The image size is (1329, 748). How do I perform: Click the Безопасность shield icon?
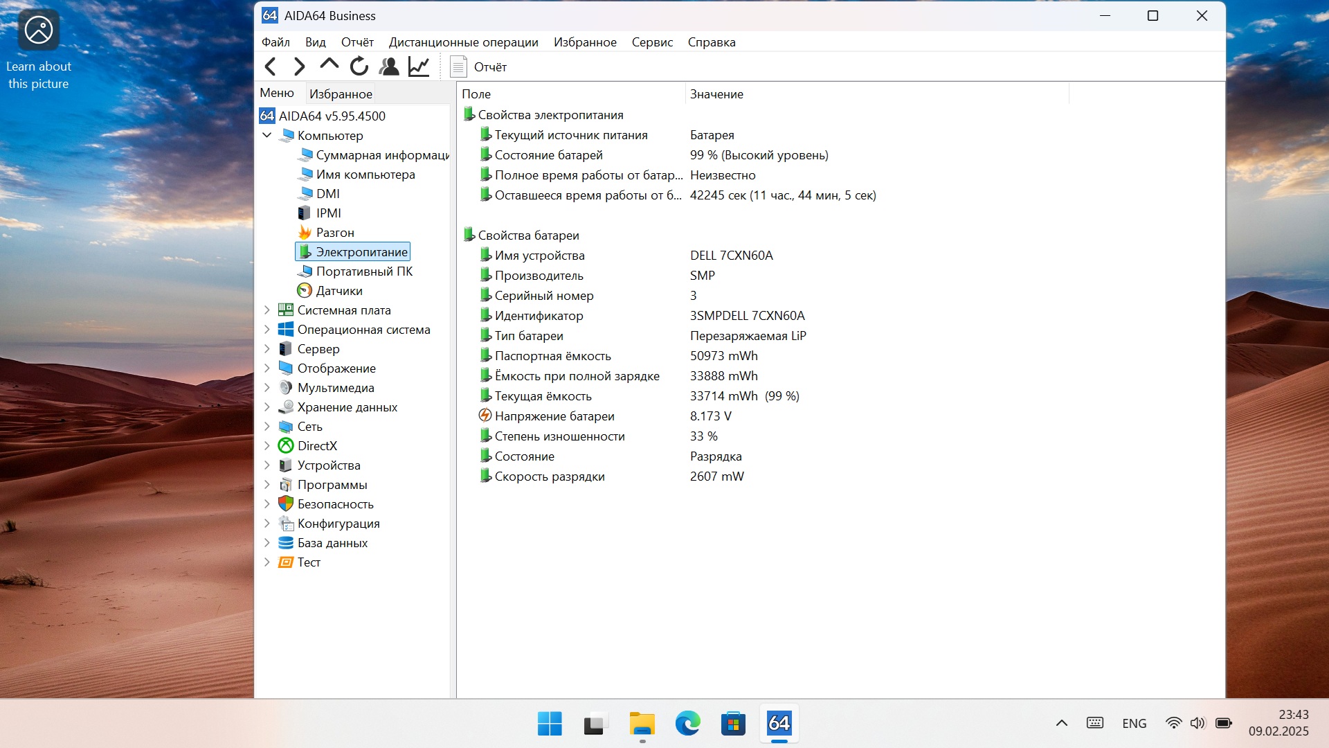click(x=286, y=504)
